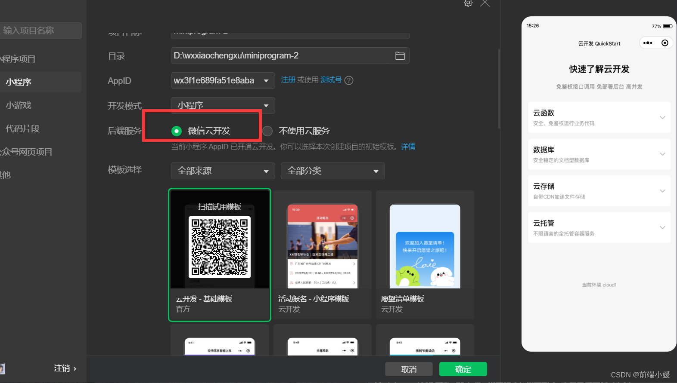Image resolution: width=677 pixels, height=383 pixels.
Task: Expand the 云托管 section in simulator
Action: pos(599,228)
